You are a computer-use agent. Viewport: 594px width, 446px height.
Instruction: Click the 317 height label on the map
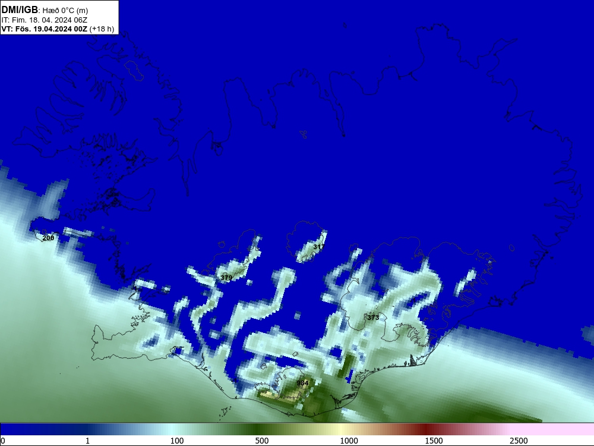pos(318,247)
